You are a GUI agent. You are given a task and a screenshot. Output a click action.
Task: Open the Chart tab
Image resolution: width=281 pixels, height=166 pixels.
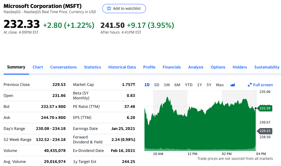(38, 67)
